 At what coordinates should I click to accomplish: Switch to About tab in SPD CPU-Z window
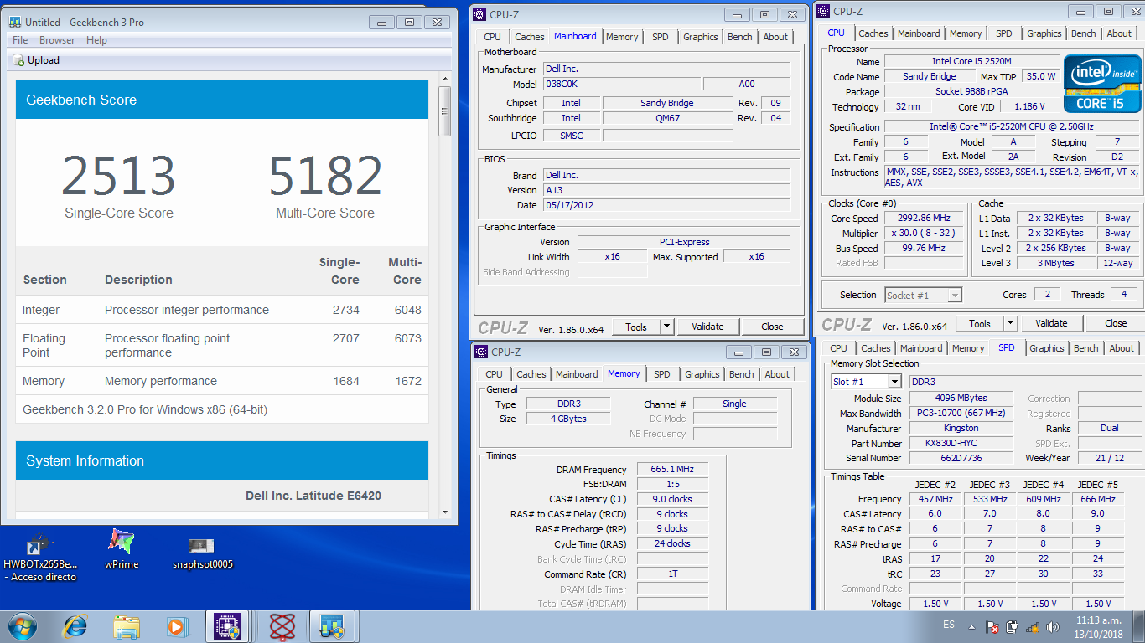click(1122, 348)
